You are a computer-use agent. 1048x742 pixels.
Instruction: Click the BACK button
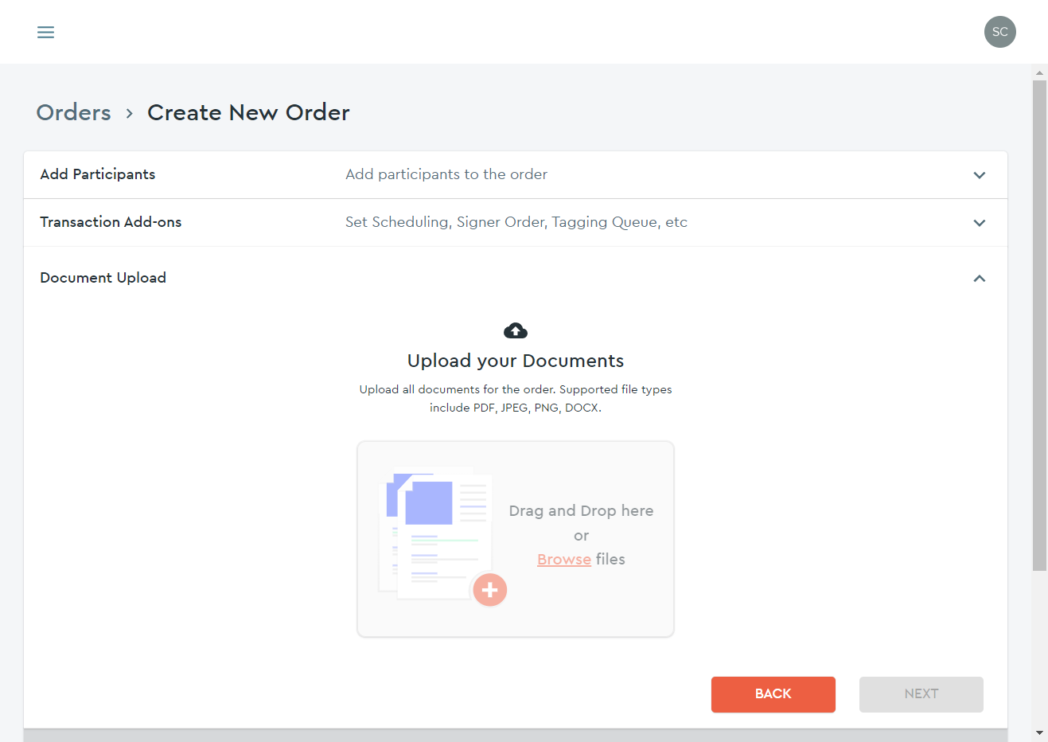click(773, 694)
